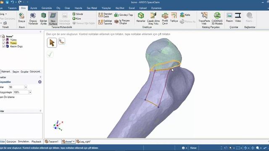Switch to the Gruplar panel tab
Viewport: 269px width, 151px height.
[x=24, y=72]
